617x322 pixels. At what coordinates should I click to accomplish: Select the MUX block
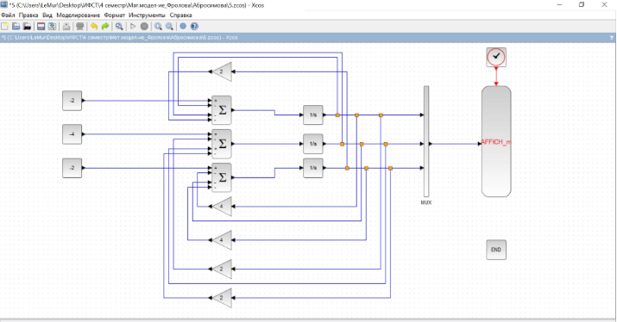pos(426,141)
